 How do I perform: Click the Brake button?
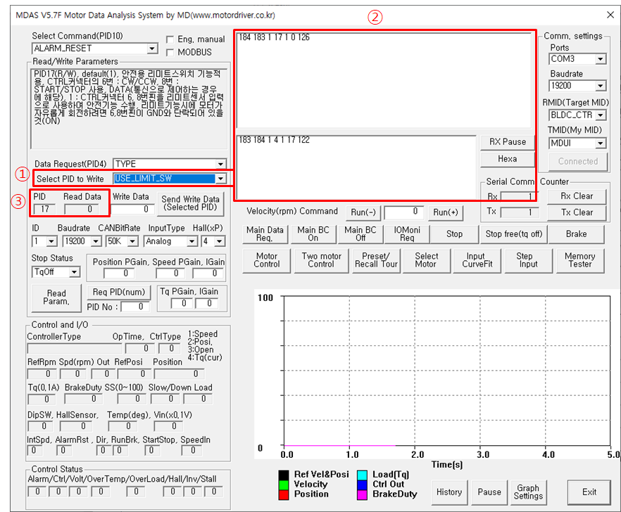[576, 234]
